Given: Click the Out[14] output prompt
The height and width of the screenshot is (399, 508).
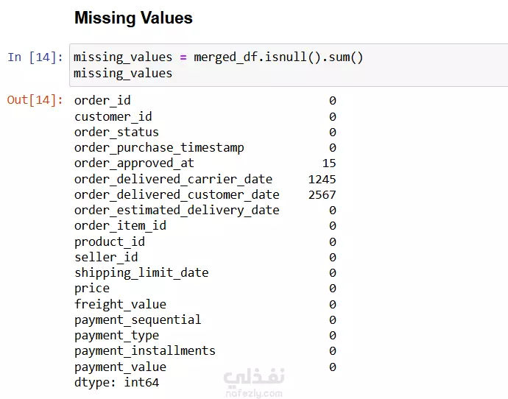Looking at the screenshot, I should coord(35,100).
